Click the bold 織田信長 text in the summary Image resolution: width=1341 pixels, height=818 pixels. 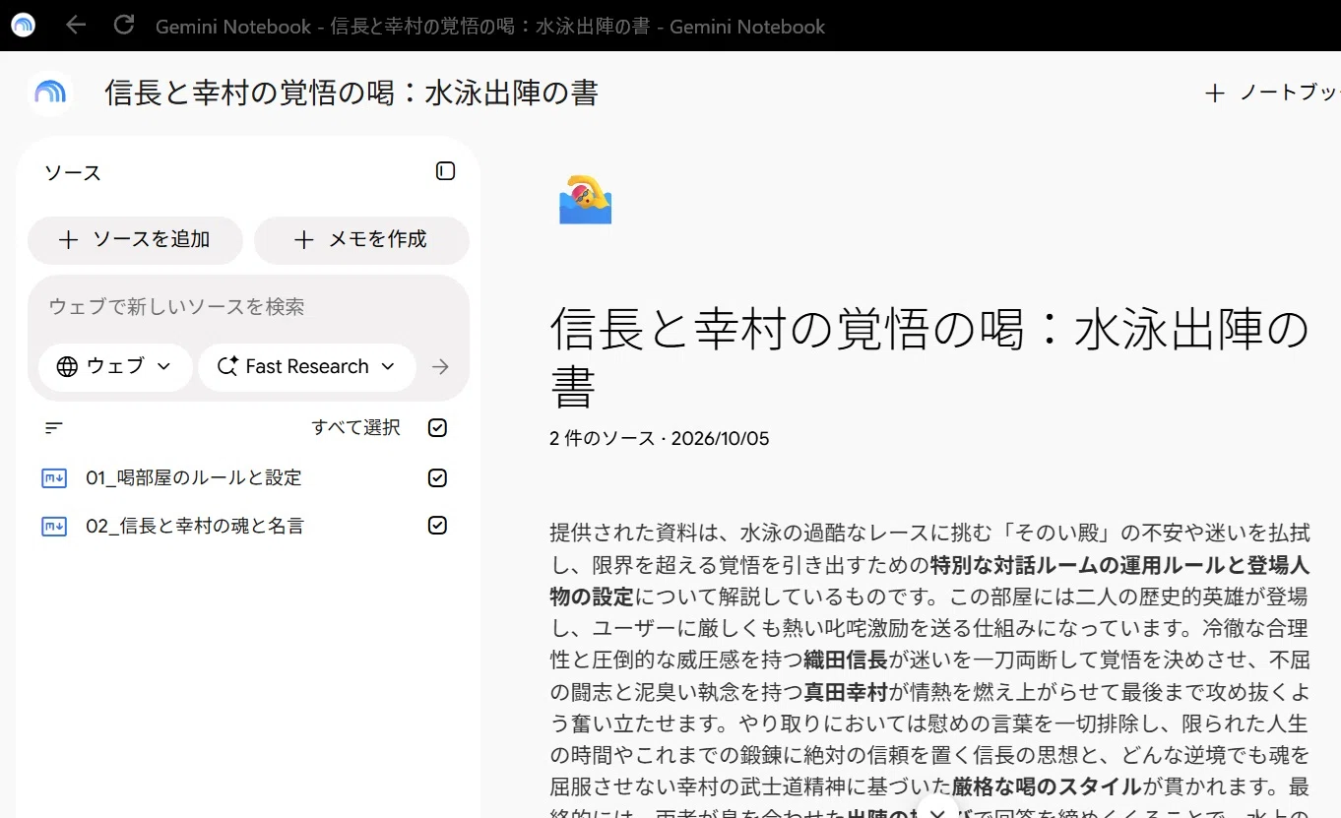click(x=847, y=661)
